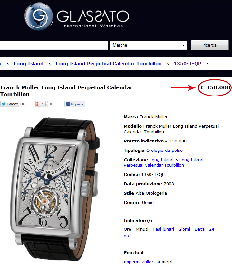The image size is (232, 266).
Task: Click the Impermeabile function link
Action: point(138,262)
